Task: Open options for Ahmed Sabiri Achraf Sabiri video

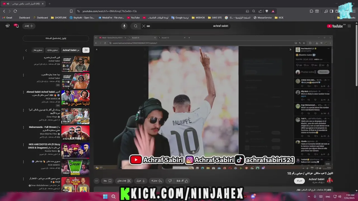Action: (x=23, y=92)
